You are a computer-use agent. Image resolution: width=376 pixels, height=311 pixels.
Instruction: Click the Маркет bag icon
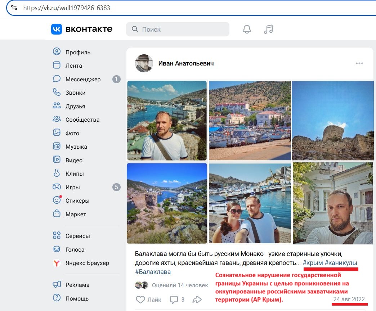pyautogui.click(x=57, y=214)
